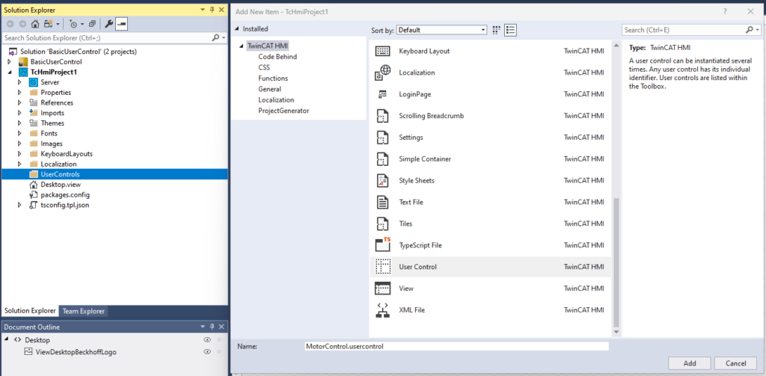766x376 pixels.
Task: Click the help question mark in dialog
Action: pyautogui.click(x=725, y=10)
